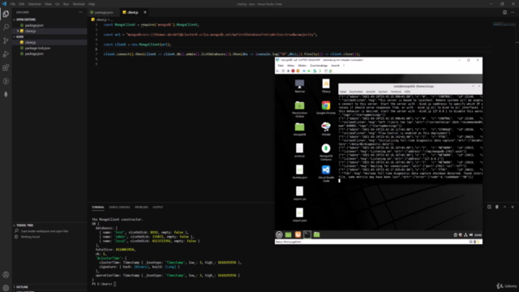The width and height of the screenshot is (519, 292).
Task: Open the Linux Mint start menu button
Action: point(279,234)
